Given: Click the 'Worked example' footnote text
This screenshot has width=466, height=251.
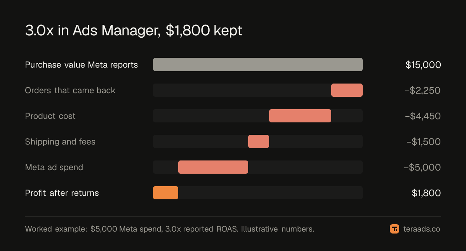Looking at the screenshot, I should point(170,229).
